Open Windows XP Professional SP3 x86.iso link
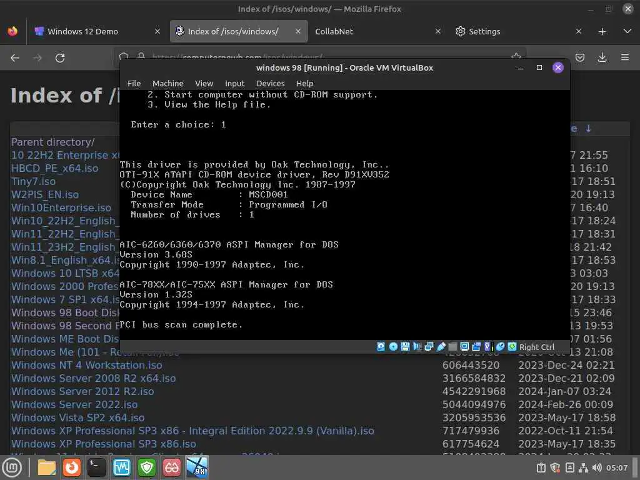Screen dimensions: 640x480 click(x=104, y=444)
